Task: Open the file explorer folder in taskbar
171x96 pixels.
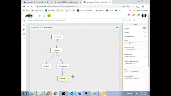Action: tap(40, 94)
